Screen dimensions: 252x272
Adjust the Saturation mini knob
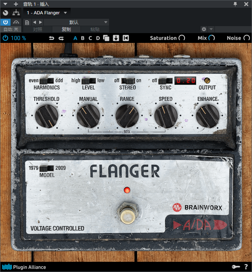click(x=182, y=38)
